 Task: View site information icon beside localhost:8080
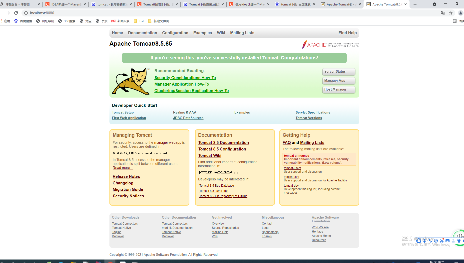pyautogui.click(x=26, y=13)
